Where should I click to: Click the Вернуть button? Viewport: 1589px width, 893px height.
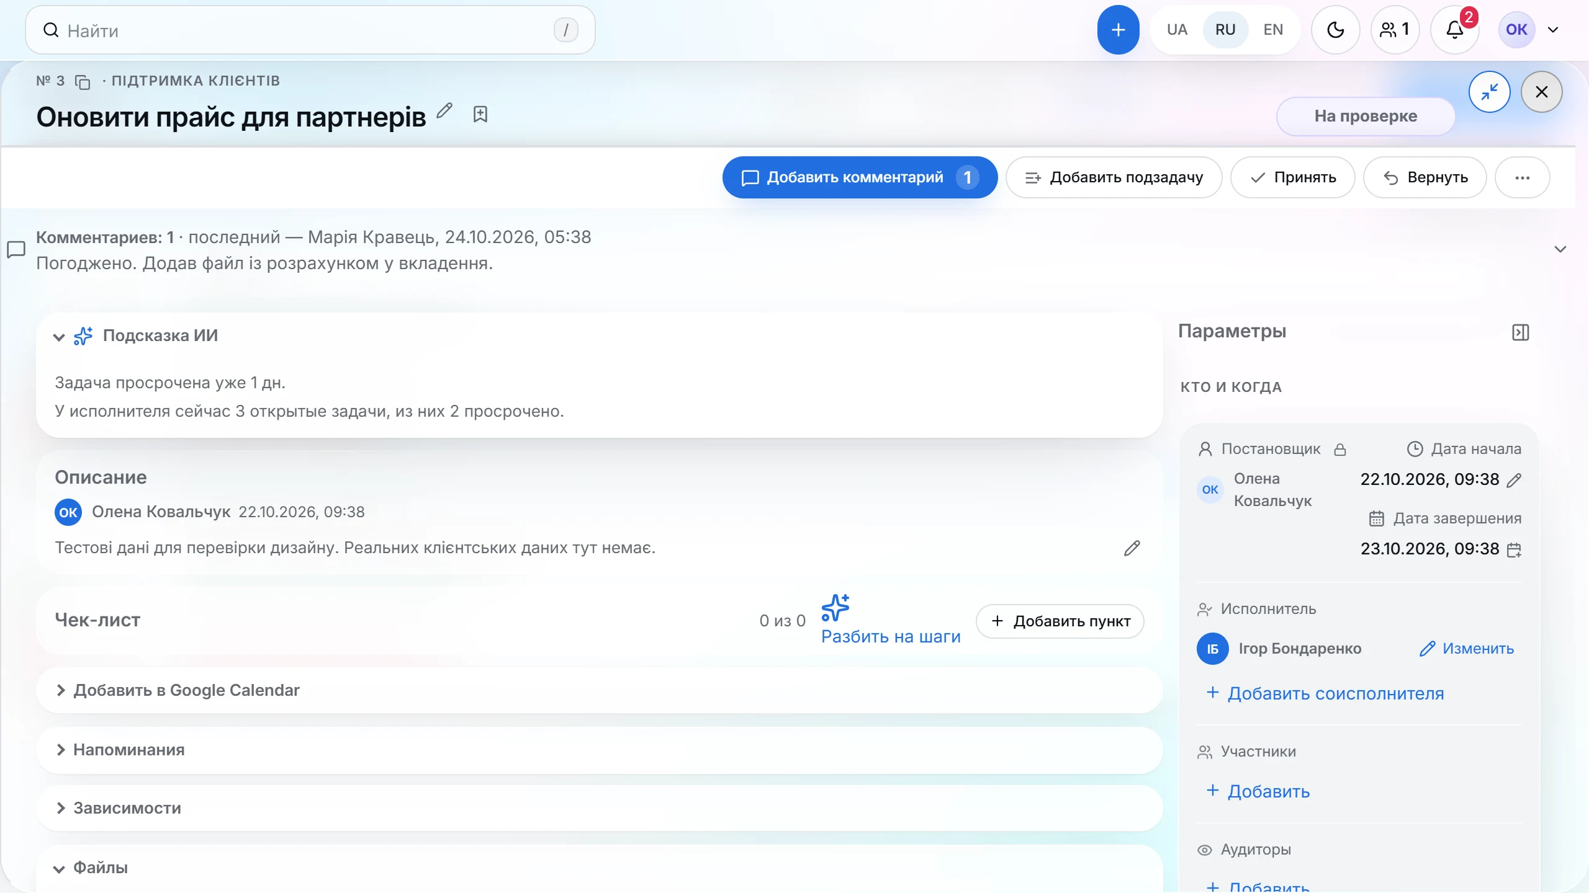tap(1425, 177)
